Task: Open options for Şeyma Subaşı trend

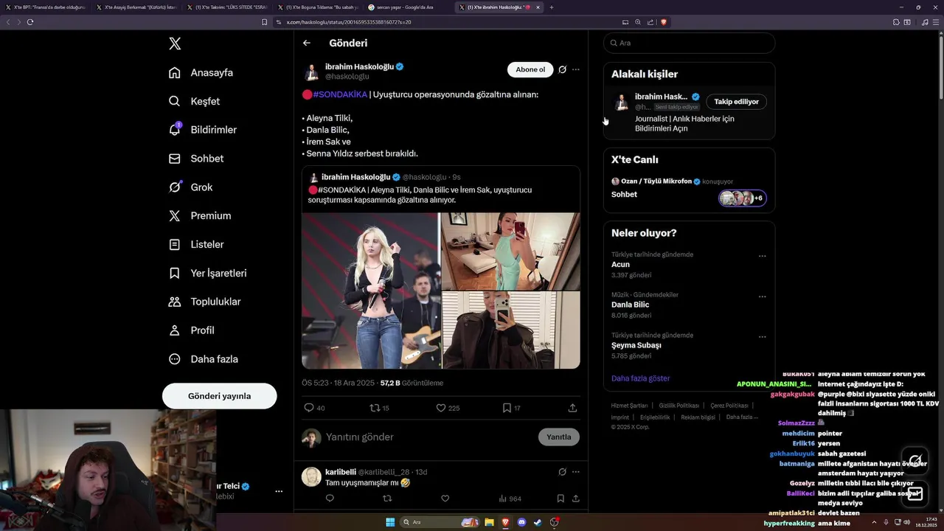Action: tap(763, 337)
